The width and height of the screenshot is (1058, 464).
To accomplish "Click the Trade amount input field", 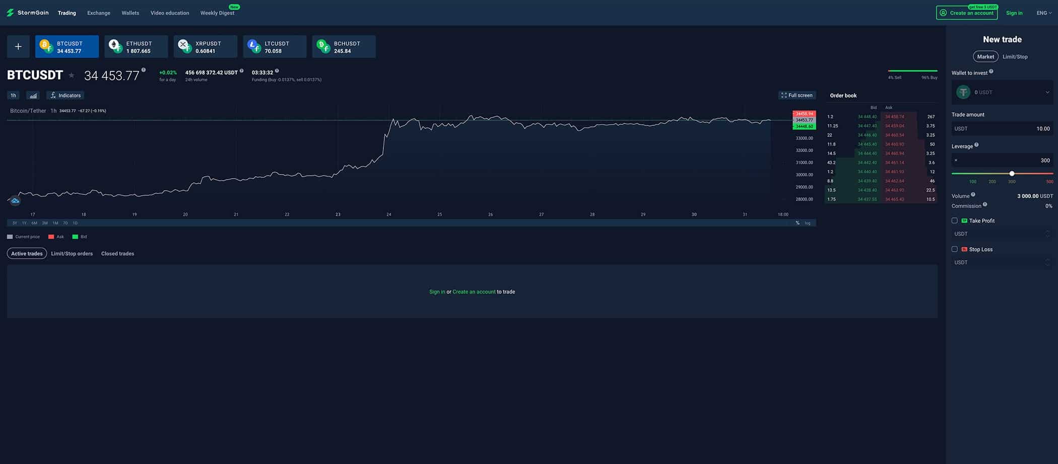I will (x=1002, y=129).
